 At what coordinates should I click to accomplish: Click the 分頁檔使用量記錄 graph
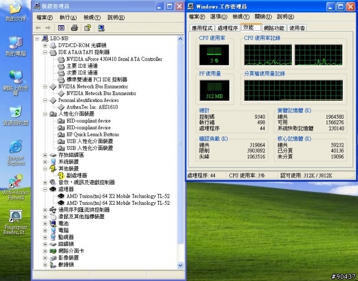coord(293,91)
